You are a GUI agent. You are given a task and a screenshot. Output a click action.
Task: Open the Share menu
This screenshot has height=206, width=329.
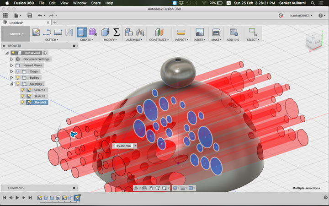[96, 3]
